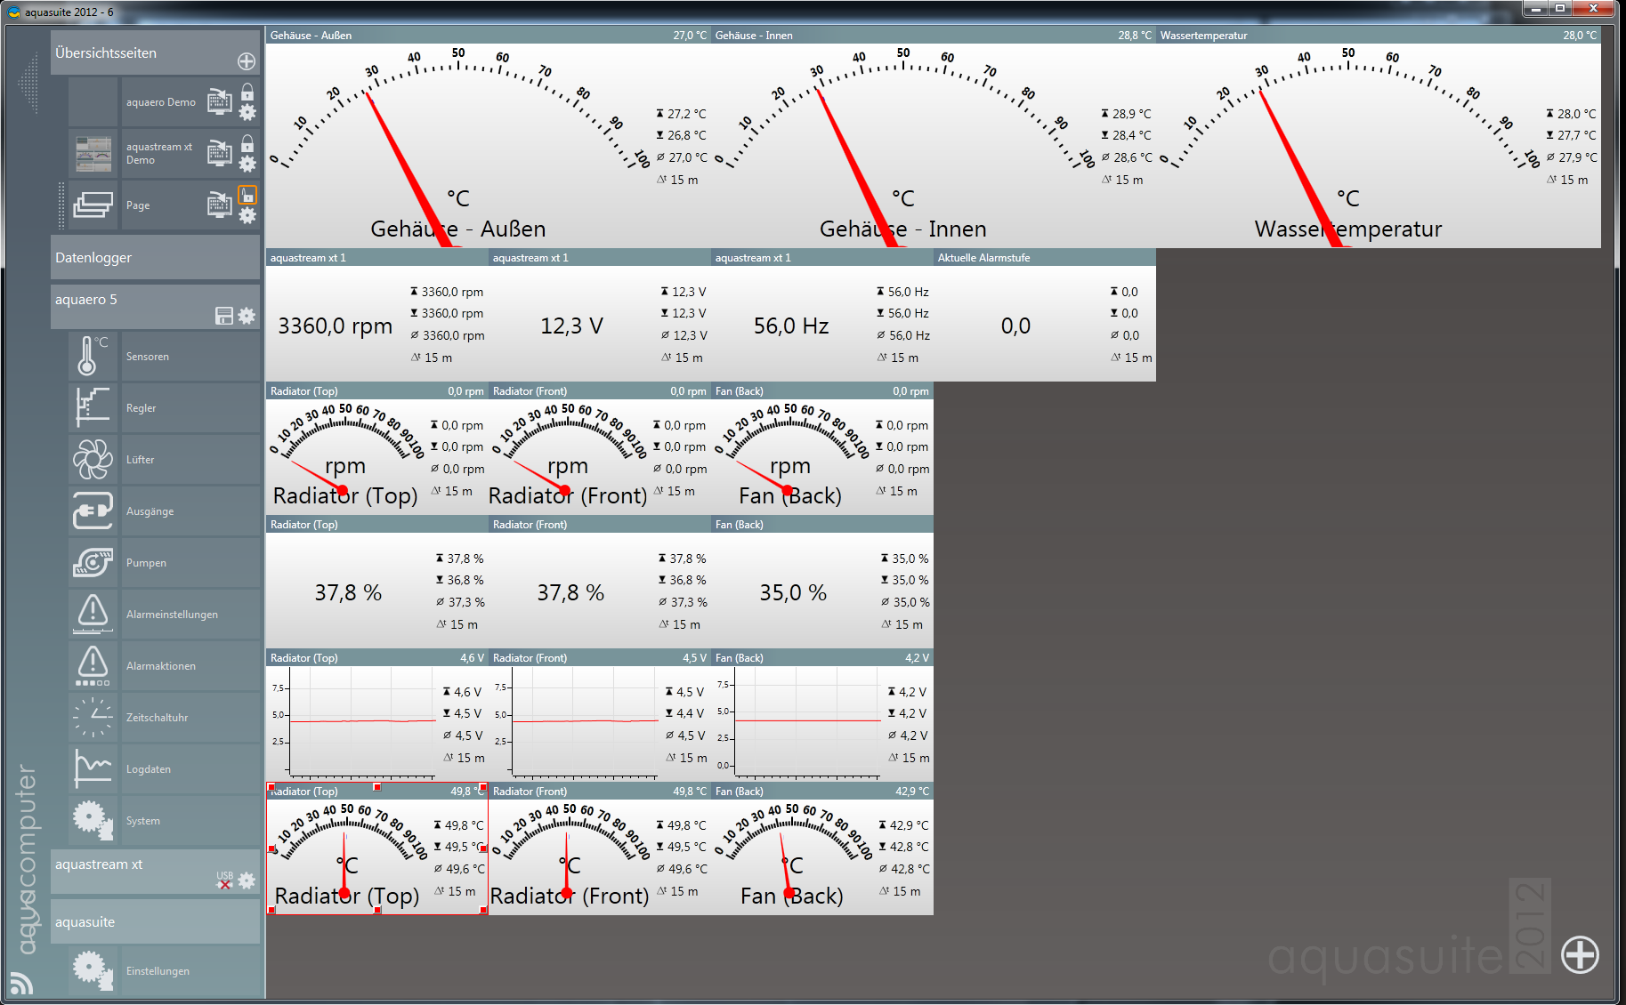Viewport: 1626px width, 1005px height.
Task: Collapse the sidebar with dotted arrow
Action: point(29,83)
